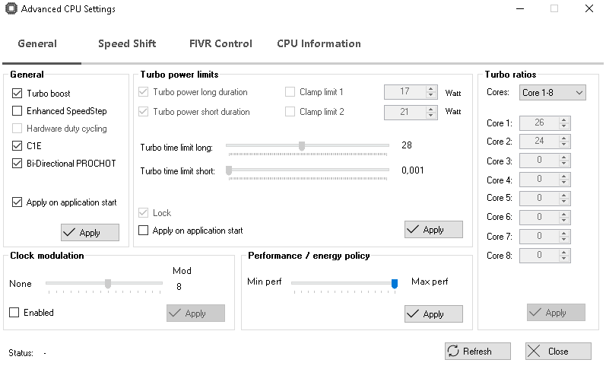The width and height of the screenshot is (606, 366).
Task: Apply the Turbo power limits settings
Action: 433,229
